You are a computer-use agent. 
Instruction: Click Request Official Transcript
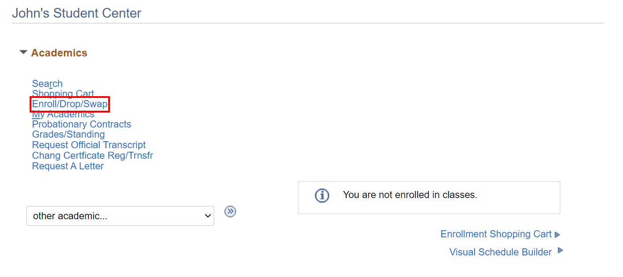pos(89,145)
